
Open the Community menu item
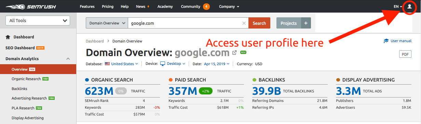[191, 6]
